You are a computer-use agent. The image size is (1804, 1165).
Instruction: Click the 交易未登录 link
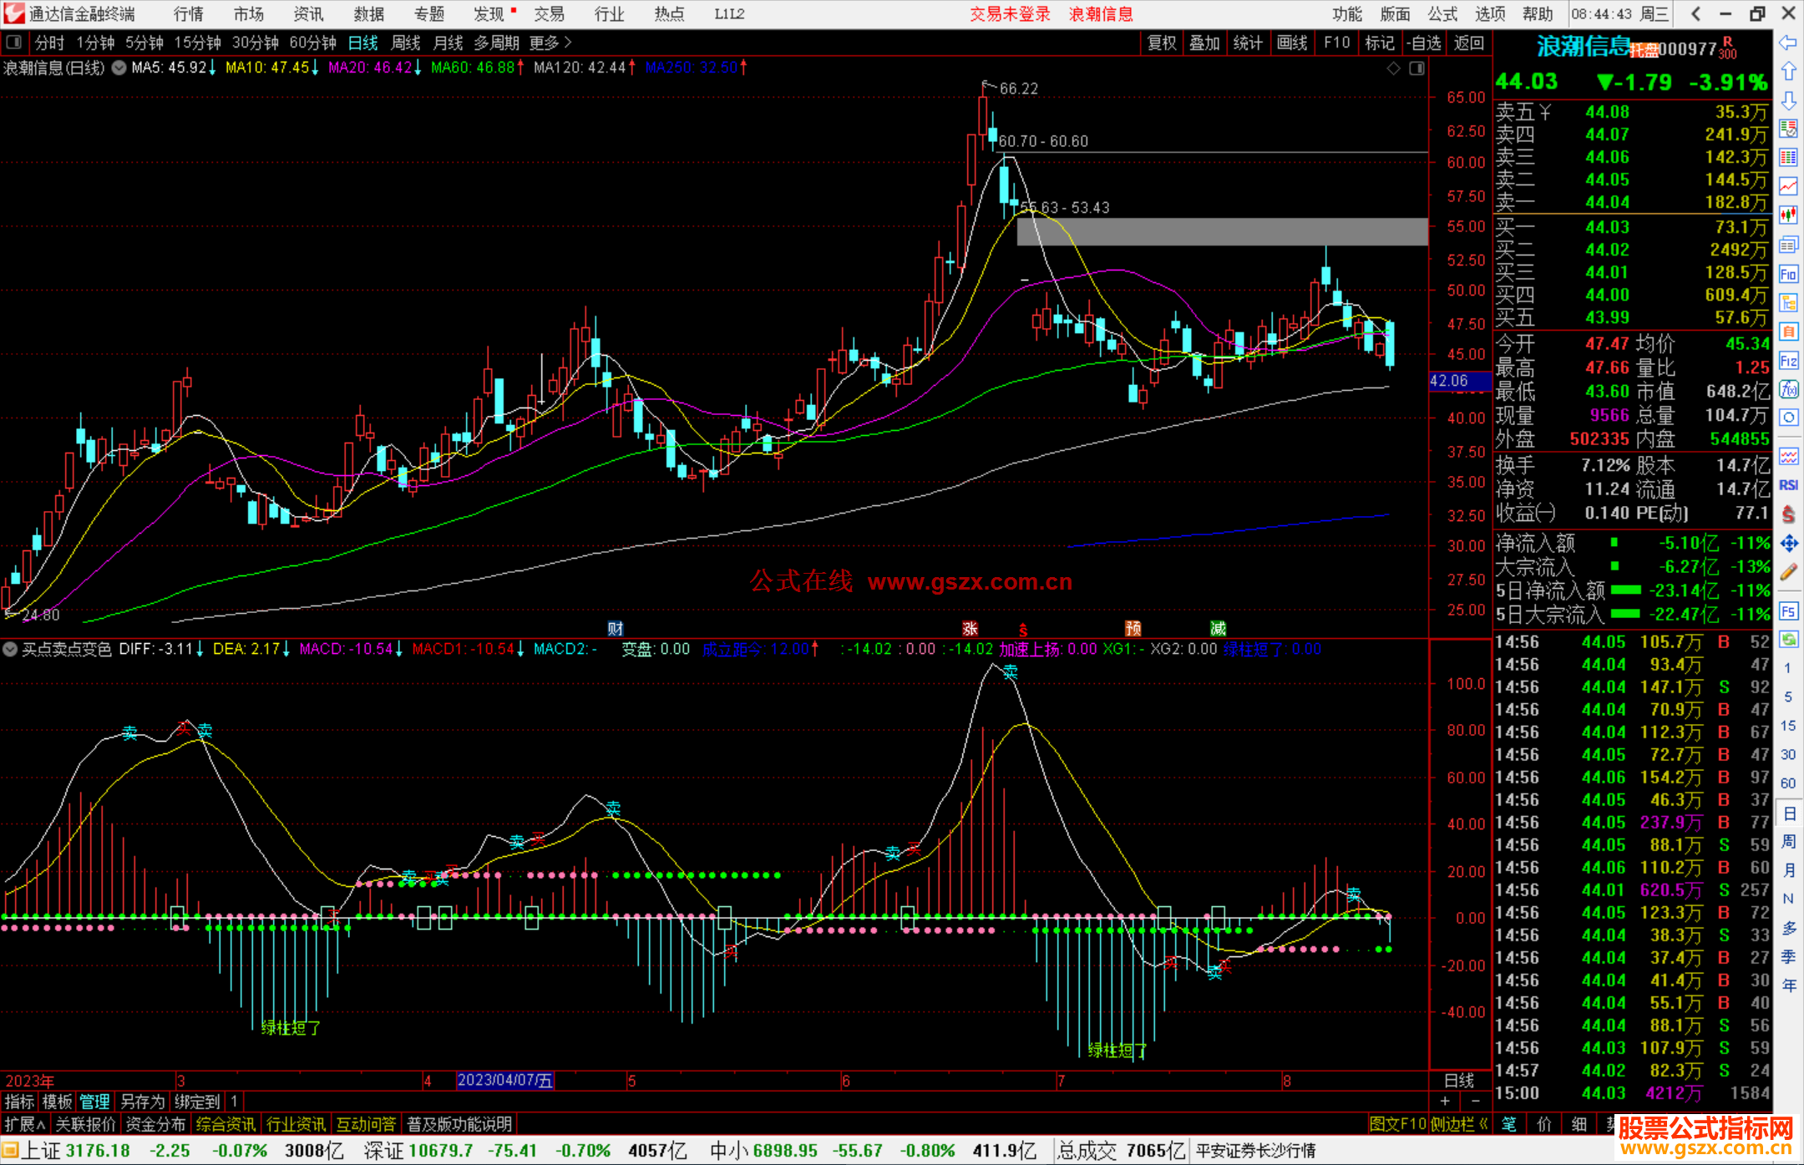1010,14
